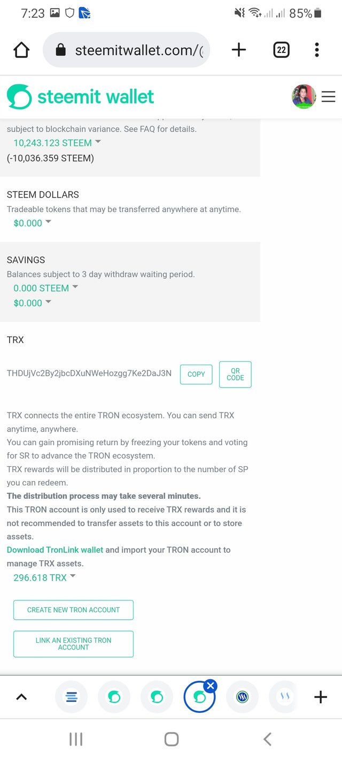Open the tab switcher showing 22 tabs
This screenshot has height=761, width=342.
(281, 50)
